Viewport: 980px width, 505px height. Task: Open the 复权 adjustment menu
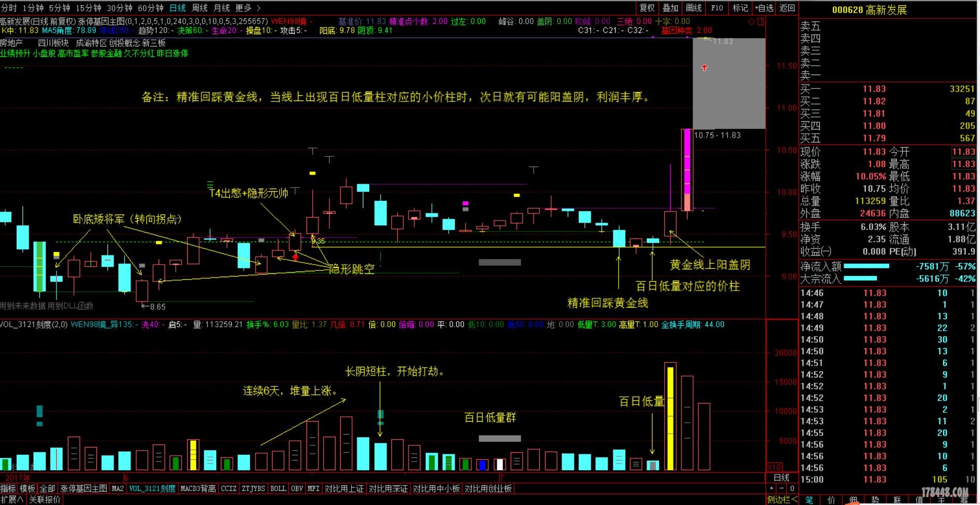pos(647,8)
